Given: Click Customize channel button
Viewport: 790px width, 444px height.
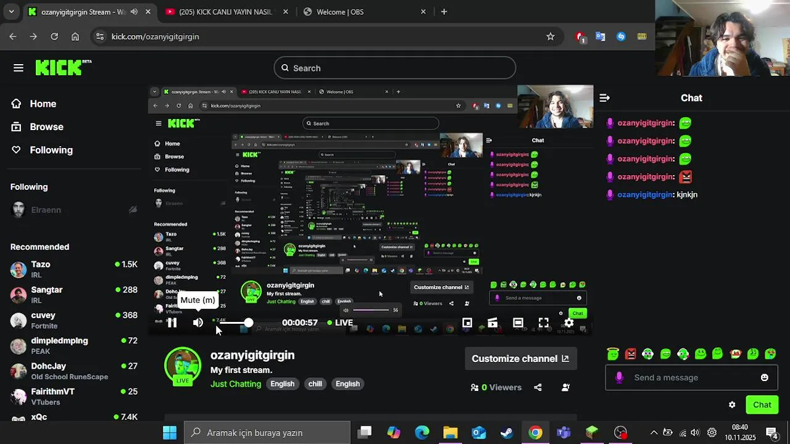Looking at the screenshot, I should click(x=520, y=358).
